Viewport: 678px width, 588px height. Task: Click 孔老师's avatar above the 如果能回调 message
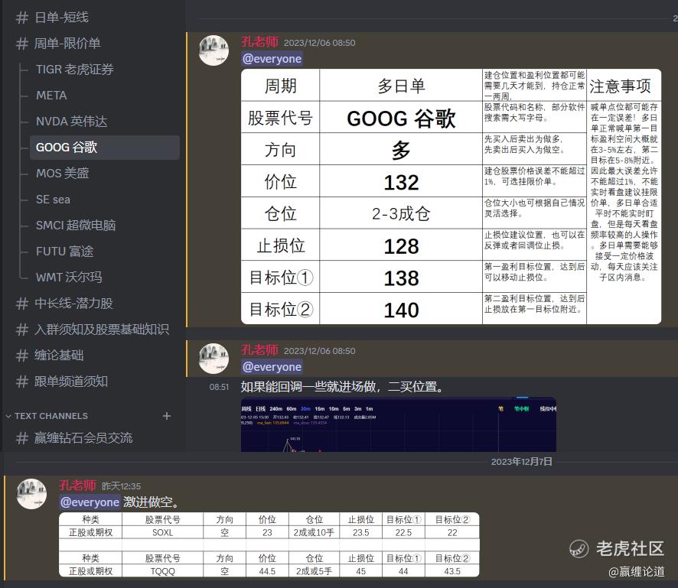click(x=214, y=359)
